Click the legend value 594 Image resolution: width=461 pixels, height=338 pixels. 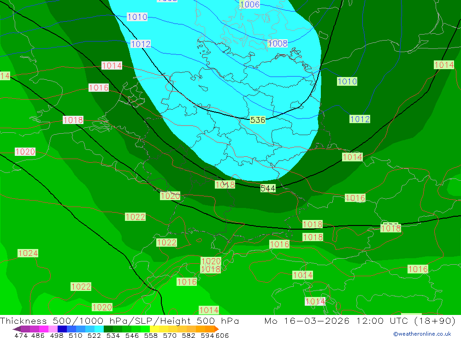[x=207, y=335]
